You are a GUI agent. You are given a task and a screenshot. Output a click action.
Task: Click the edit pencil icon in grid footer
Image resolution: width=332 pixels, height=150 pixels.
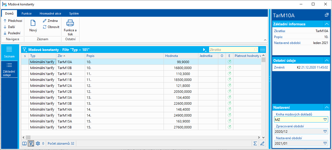tap(262, 143)
